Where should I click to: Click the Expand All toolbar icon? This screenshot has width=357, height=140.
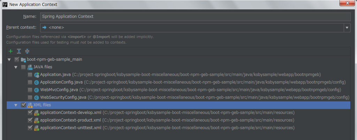[19, 51]
